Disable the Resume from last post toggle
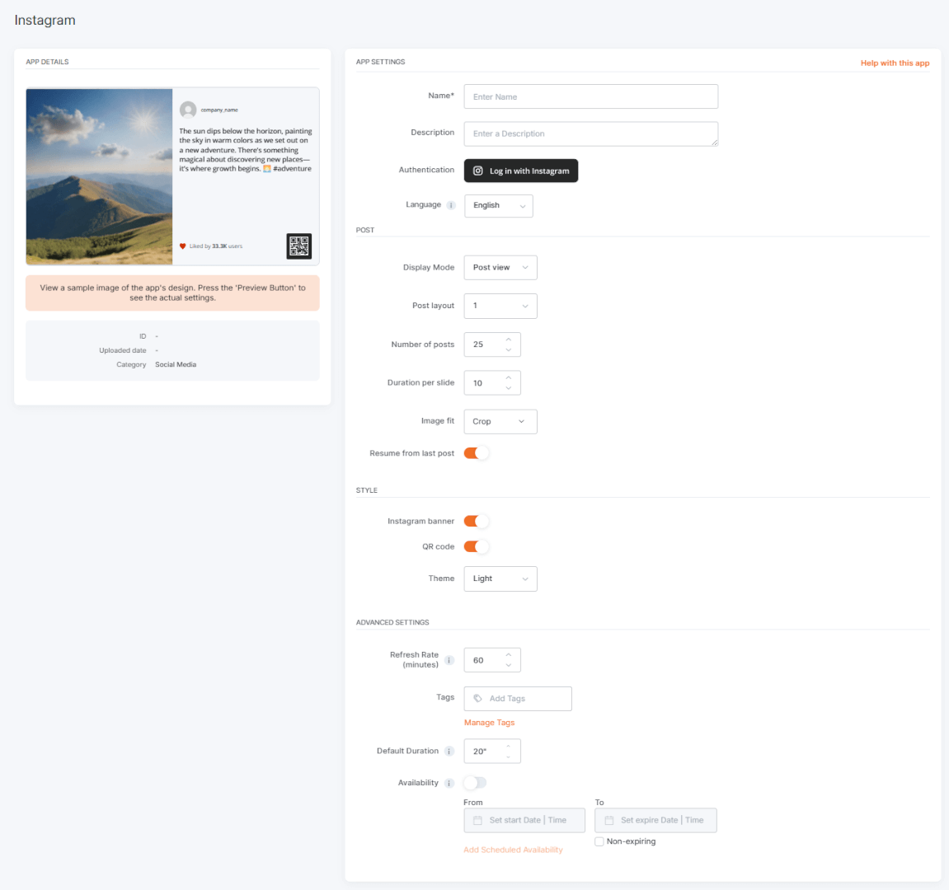 click(x=477, y=452)
